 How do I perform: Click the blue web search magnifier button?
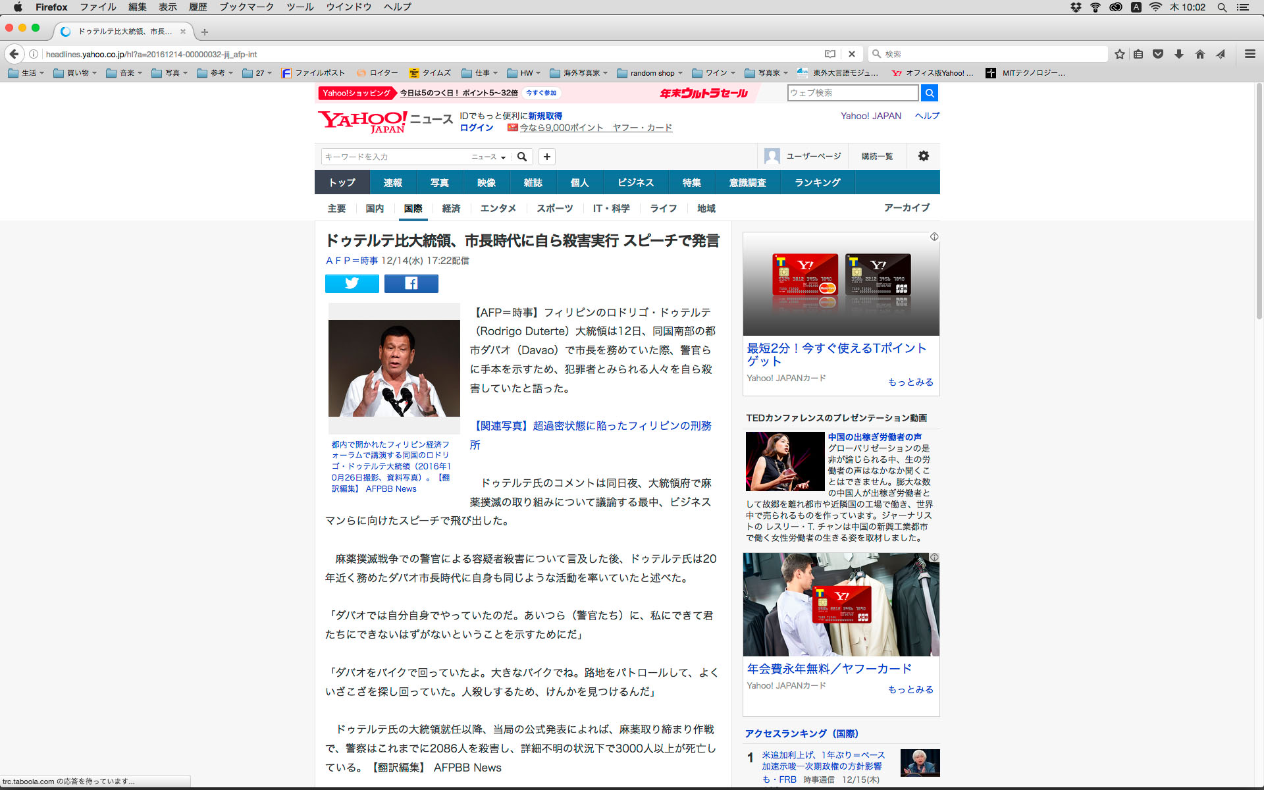pos(929,93)
